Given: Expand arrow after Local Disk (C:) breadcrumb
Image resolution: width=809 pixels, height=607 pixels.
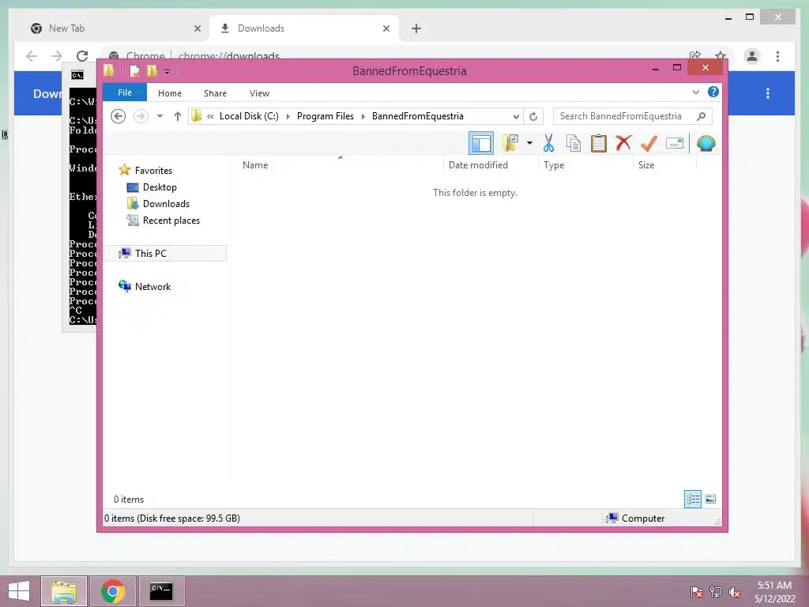Looking at the screenshot, I should [288, 116].
